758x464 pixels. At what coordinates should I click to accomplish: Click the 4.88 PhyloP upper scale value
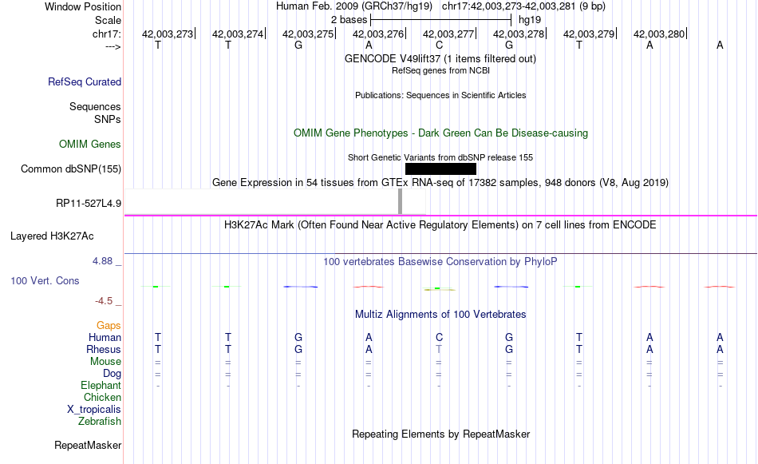point(102,261)
